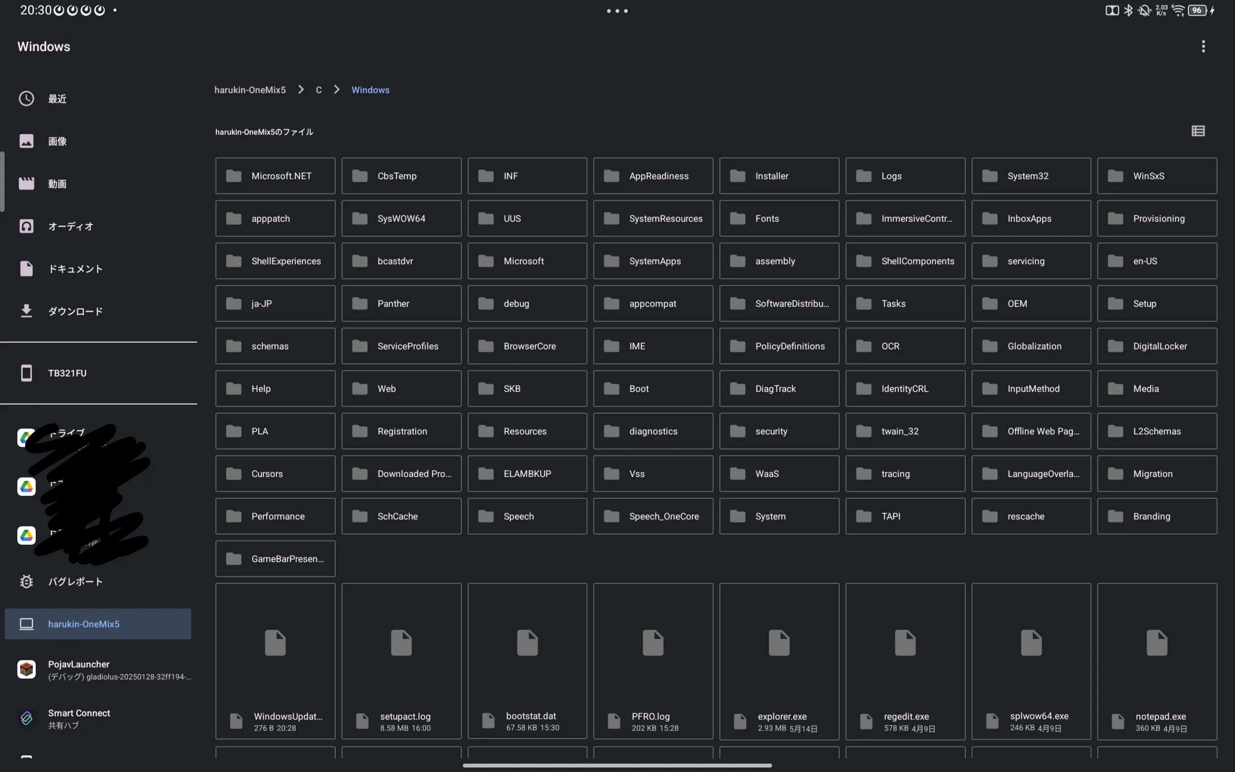The image size is (1235, 772).
Task: Navigate to C breadcrumb
Action: [x=318, y=90]
